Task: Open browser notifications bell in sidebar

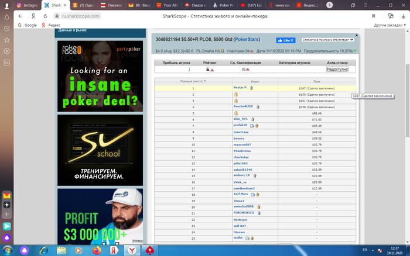Action: pyautogui.click(x=7, y=17)
